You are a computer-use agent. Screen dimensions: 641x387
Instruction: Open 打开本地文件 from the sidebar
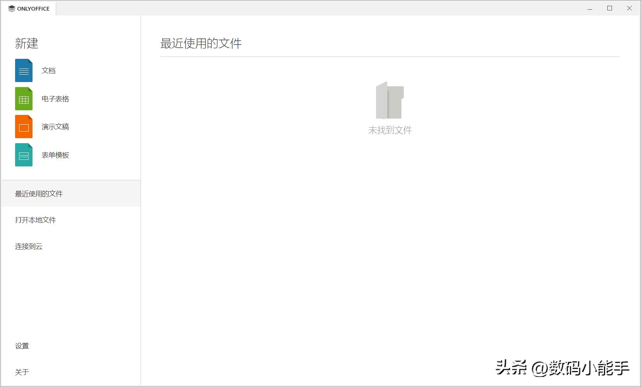(35, 220)
